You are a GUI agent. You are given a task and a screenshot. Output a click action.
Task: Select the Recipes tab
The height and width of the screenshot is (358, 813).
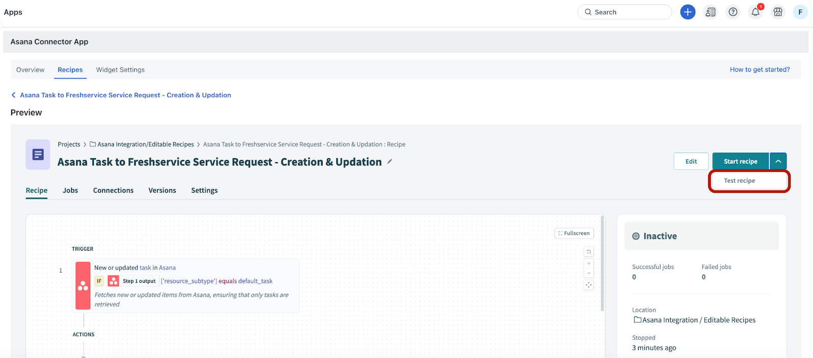click(70, 70)
